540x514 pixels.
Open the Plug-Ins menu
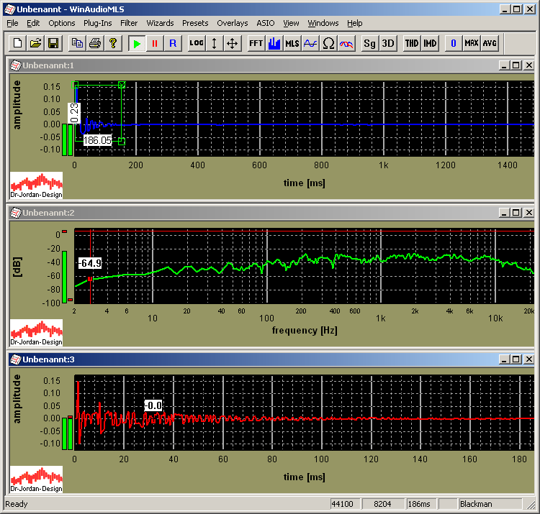[x=97, y=23]
